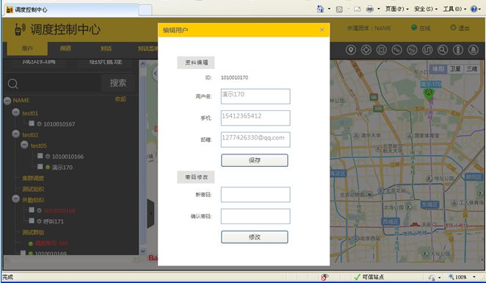Click the 用户名 input field

(255, 96)
